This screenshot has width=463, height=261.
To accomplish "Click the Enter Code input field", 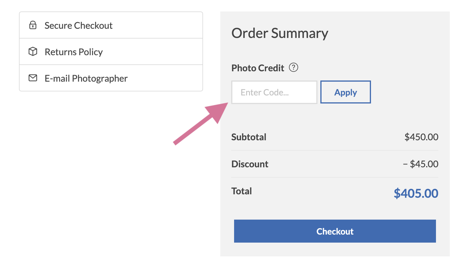I will pyautogui.click(x=274, y=92).
